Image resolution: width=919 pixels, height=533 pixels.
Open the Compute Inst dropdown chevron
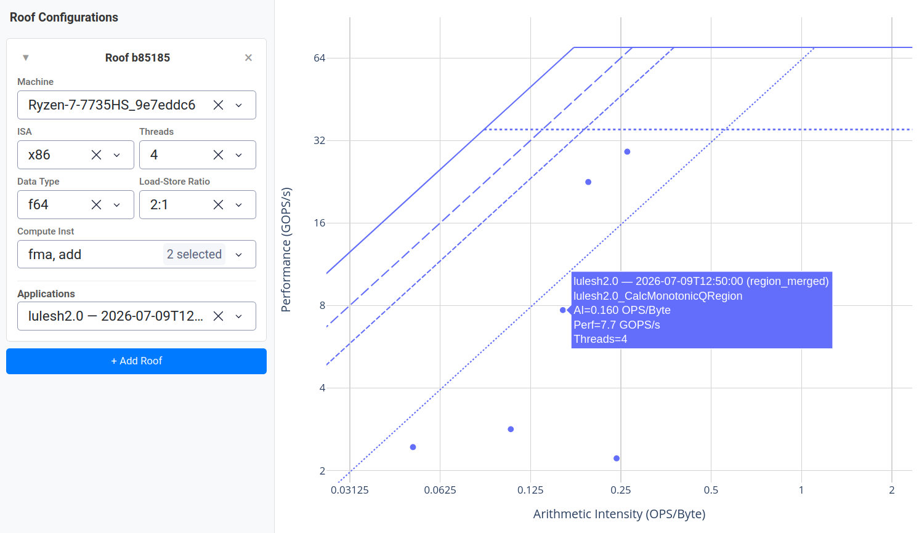pos(239,255)
